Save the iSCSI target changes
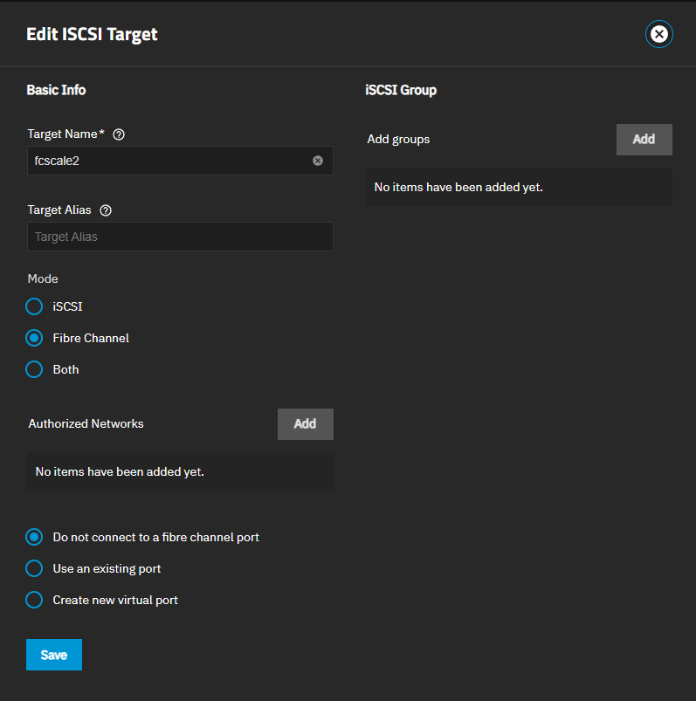The image size is (696, 701). (x=54, y=655)
